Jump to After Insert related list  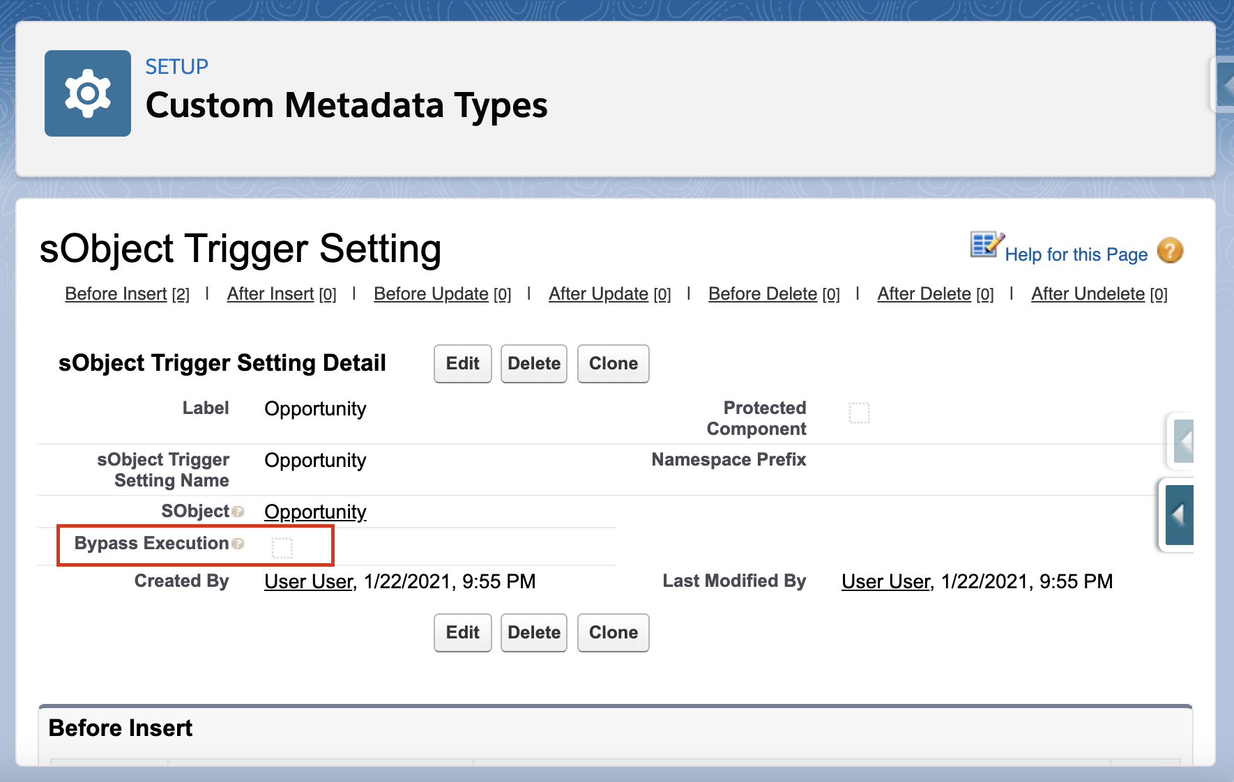[282, 294]
